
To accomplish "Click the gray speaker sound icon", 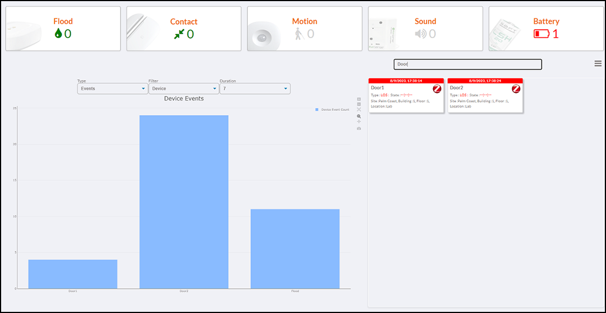I will point(420,34).
